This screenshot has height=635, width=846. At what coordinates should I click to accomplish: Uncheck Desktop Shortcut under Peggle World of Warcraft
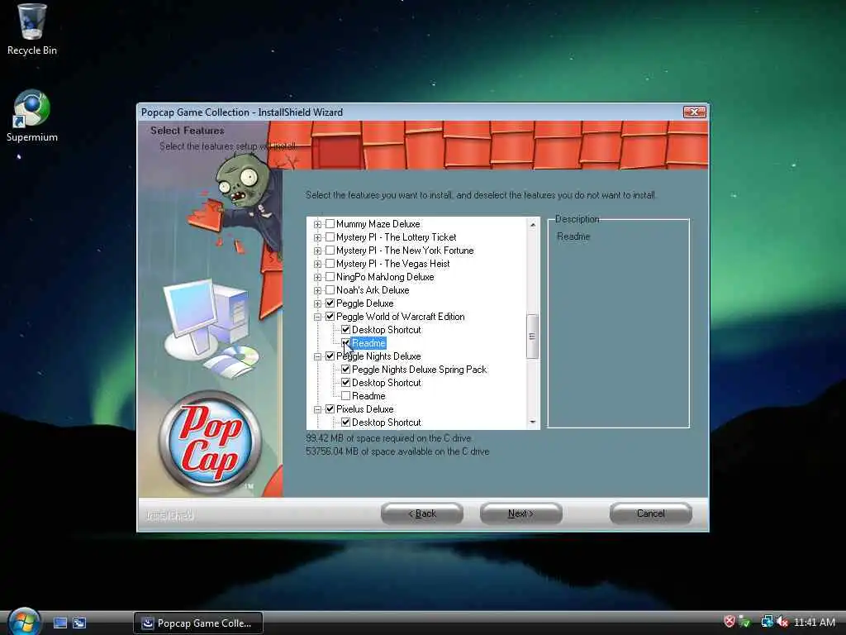coord(346,329)
